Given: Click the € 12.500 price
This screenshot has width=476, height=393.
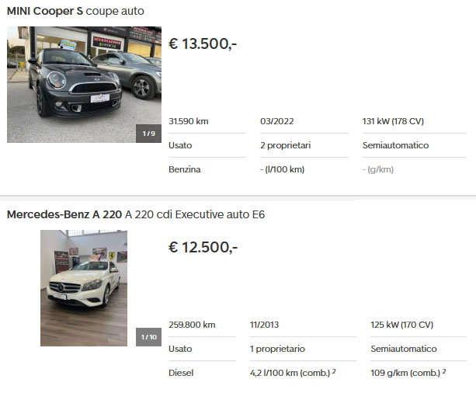Looking at the screenshot, I should (x=203, y=247).
